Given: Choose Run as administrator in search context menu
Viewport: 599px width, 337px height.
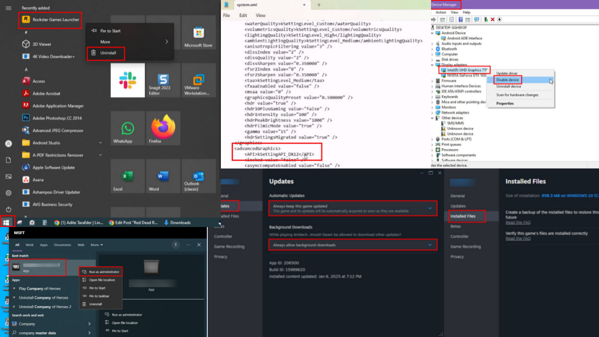Looking at the screenshot, I should pos(100,271).
